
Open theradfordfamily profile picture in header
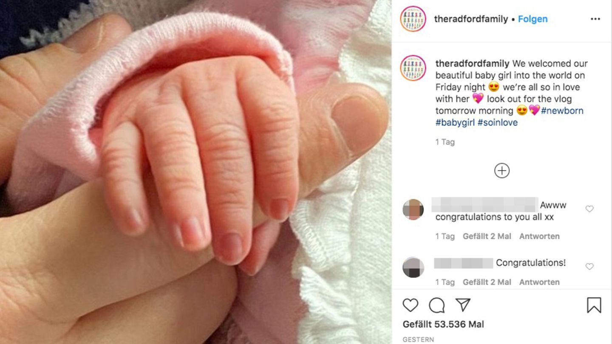[413, 19]
